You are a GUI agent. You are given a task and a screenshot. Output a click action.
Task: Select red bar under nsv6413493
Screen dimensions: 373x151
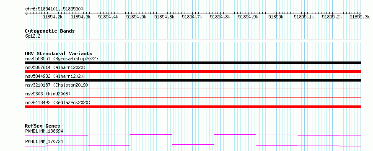tap(193, 107)
